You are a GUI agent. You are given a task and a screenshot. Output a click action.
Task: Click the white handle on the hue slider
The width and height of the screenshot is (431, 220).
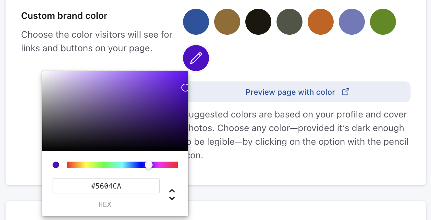click(149, 165)
